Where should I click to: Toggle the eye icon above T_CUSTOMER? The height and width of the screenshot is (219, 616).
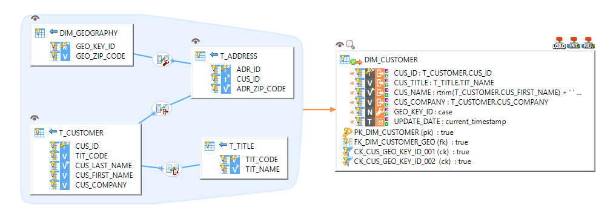coord(35,117)
